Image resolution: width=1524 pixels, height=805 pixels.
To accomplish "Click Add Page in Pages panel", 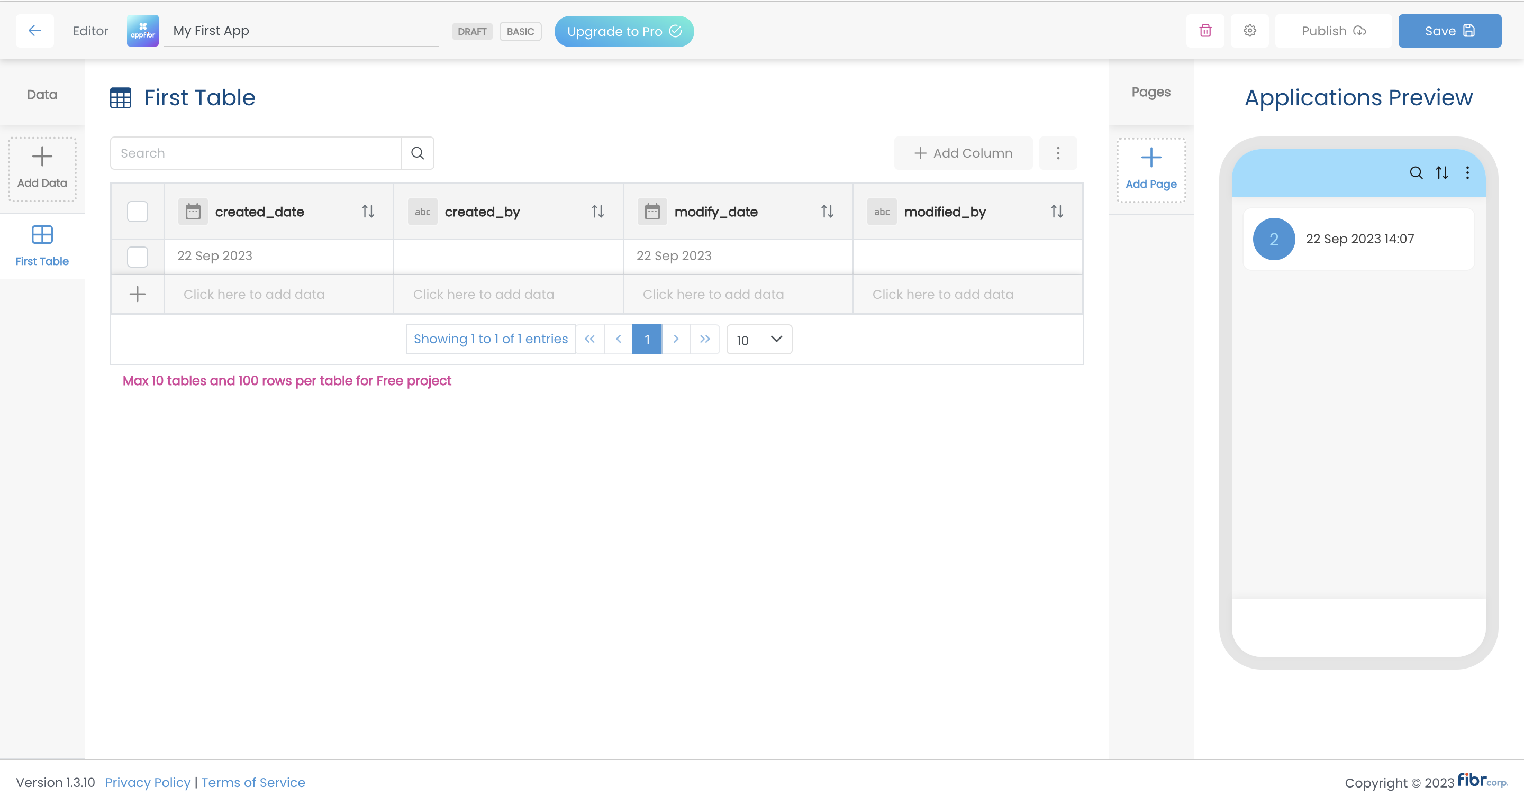I will pyautogui.click(x=1151, y=169).
